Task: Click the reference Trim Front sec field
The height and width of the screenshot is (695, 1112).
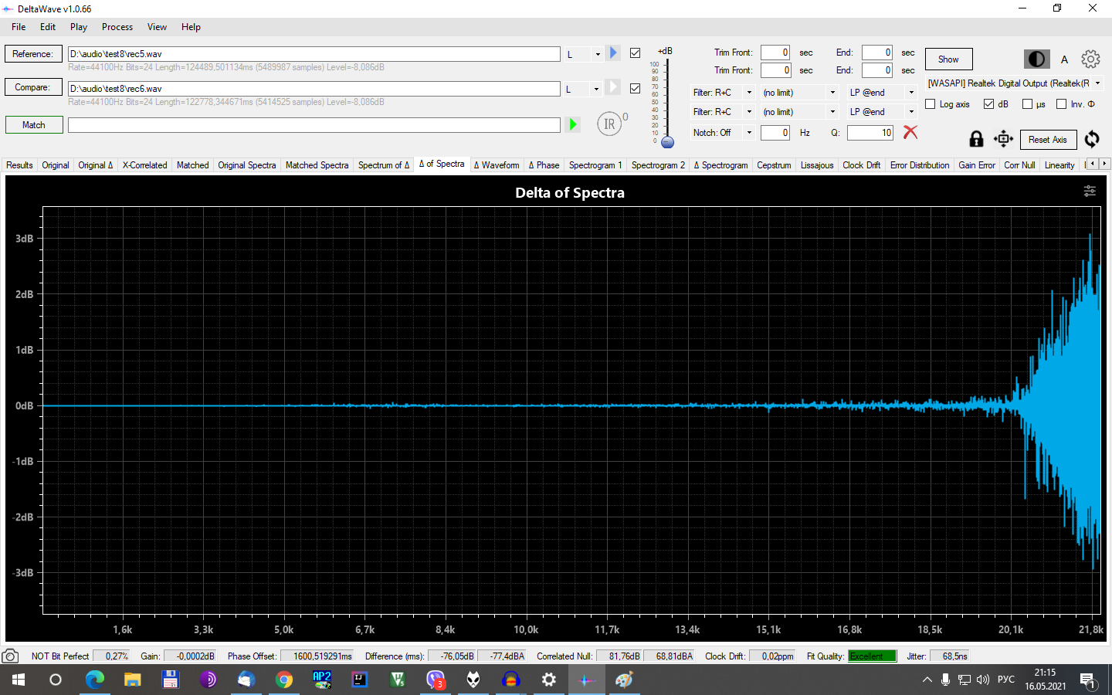Action: 775,53
